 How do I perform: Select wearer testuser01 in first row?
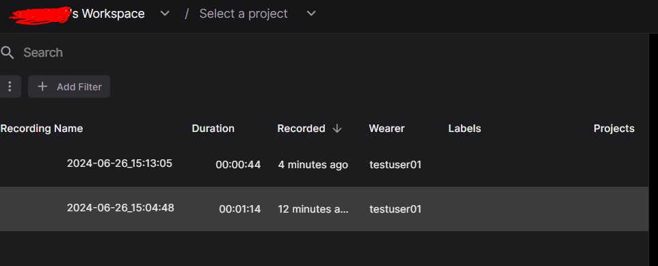395,165
